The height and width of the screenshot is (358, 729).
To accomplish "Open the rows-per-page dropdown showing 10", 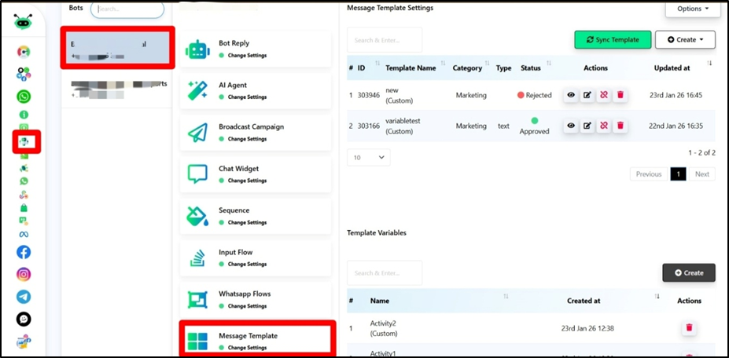I will (368, 157).
